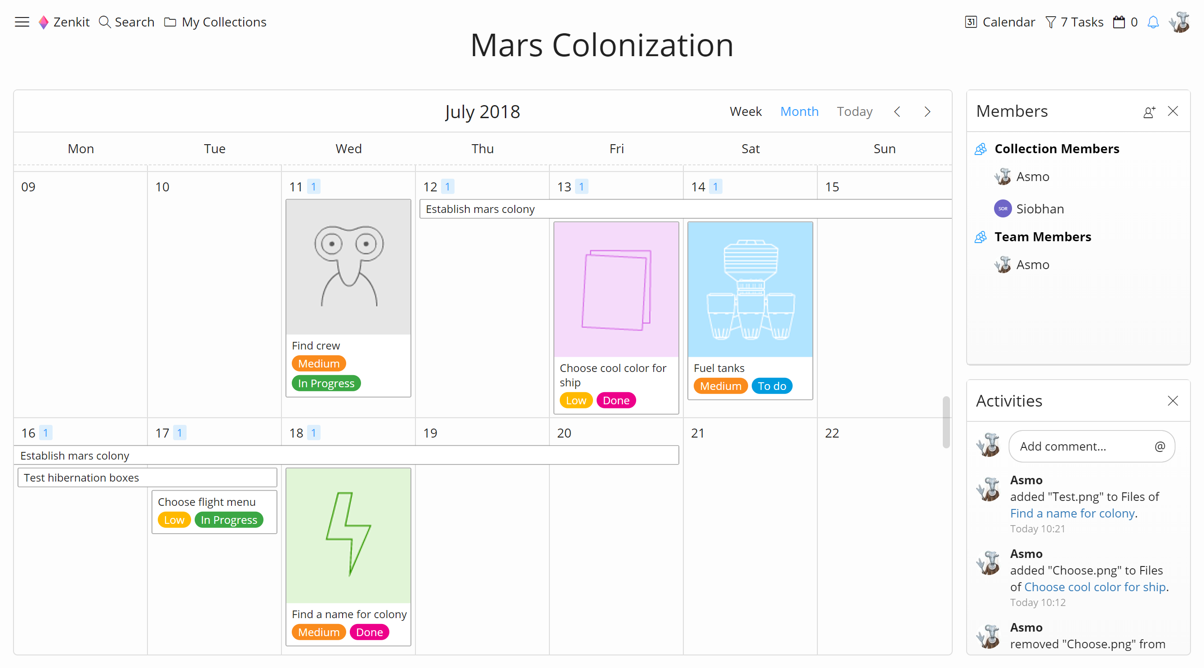Open the Calendar view switcher

tap(1000, 22)
